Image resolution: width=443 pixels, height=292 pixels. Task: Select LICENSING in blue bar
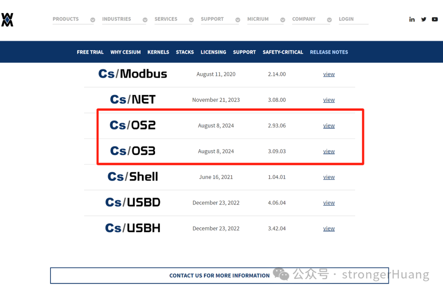(213, 52)
